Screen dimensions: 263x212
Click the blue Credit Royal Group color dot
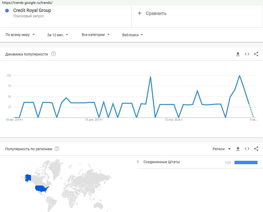7,10
